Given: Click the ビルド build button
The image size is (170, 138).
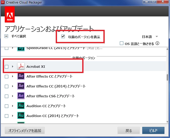Looking at the screenshot, I should click(x=153, y=130).
